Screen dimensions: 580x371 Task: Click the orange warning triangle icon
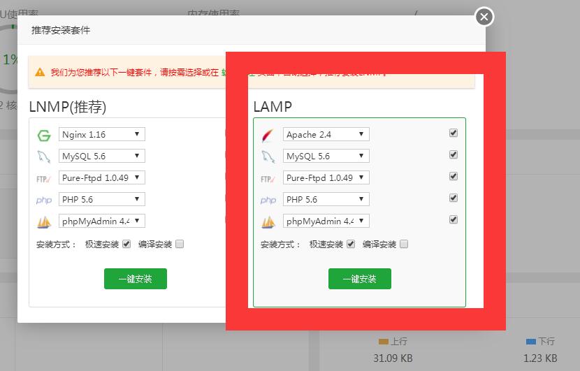point(40,72)
